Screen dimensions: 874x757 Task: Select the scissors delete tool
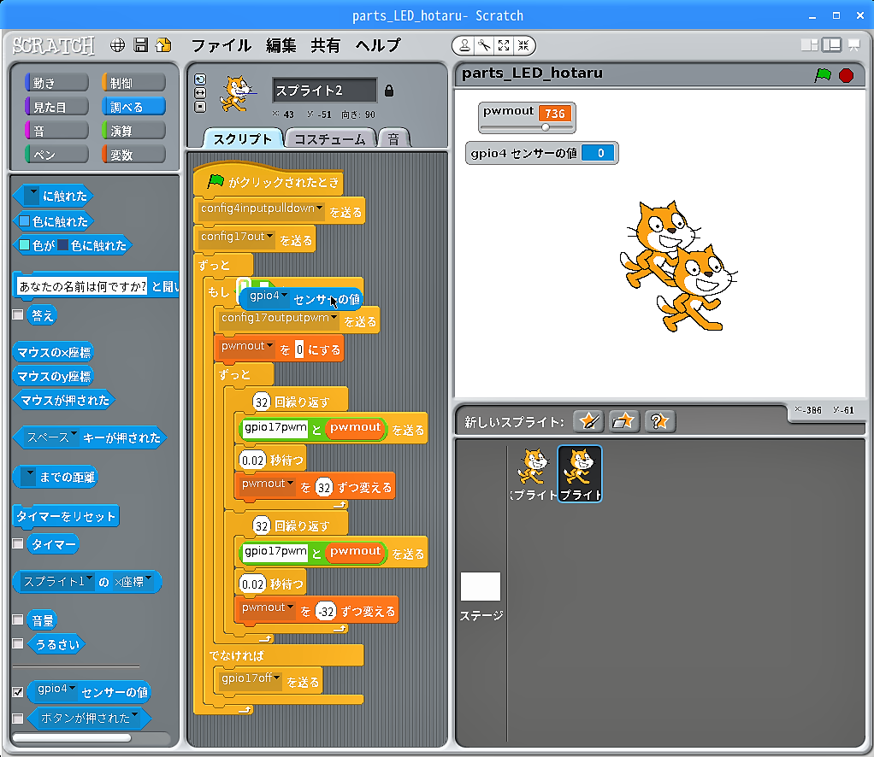[484, 45]
